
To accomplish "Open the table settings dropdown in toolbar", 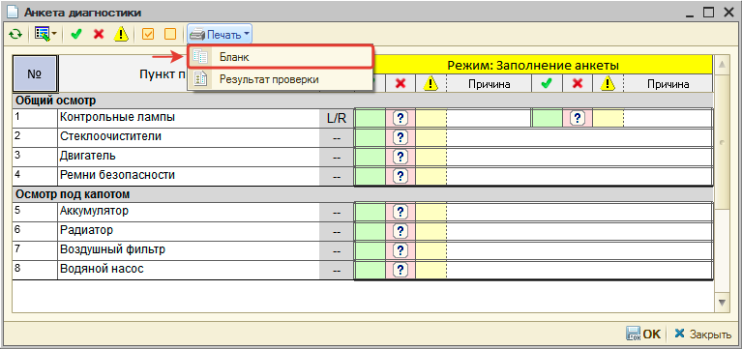I will 45,35.
